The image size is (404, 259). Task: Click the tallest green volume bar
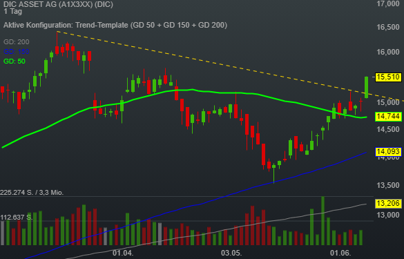(323, 220)
